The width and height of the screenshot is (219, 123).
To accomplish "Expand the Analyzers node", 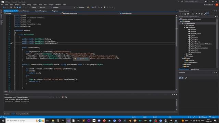I will tap(184, 26).
